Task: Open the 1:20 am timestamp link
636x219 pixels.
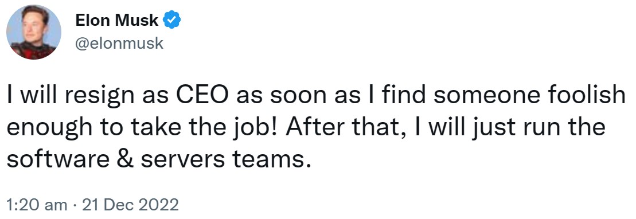Action: click(x=37, y=205)
